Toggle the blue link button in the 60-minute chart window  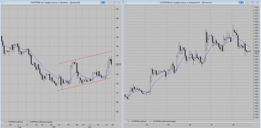(x=241, y=3)
